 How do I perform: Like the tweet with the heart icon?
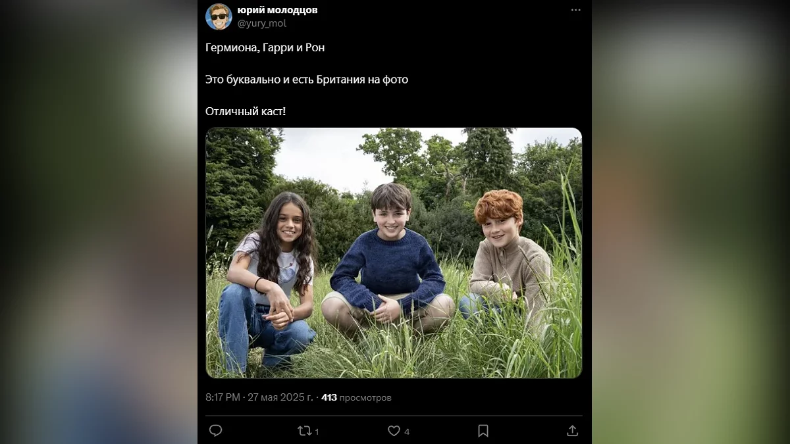tap(394, 431)
